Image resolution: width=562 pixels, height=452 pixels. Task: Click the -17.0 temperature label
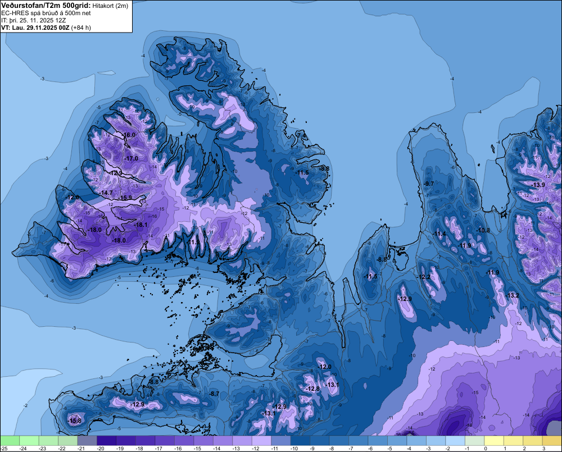pos(131,159)
